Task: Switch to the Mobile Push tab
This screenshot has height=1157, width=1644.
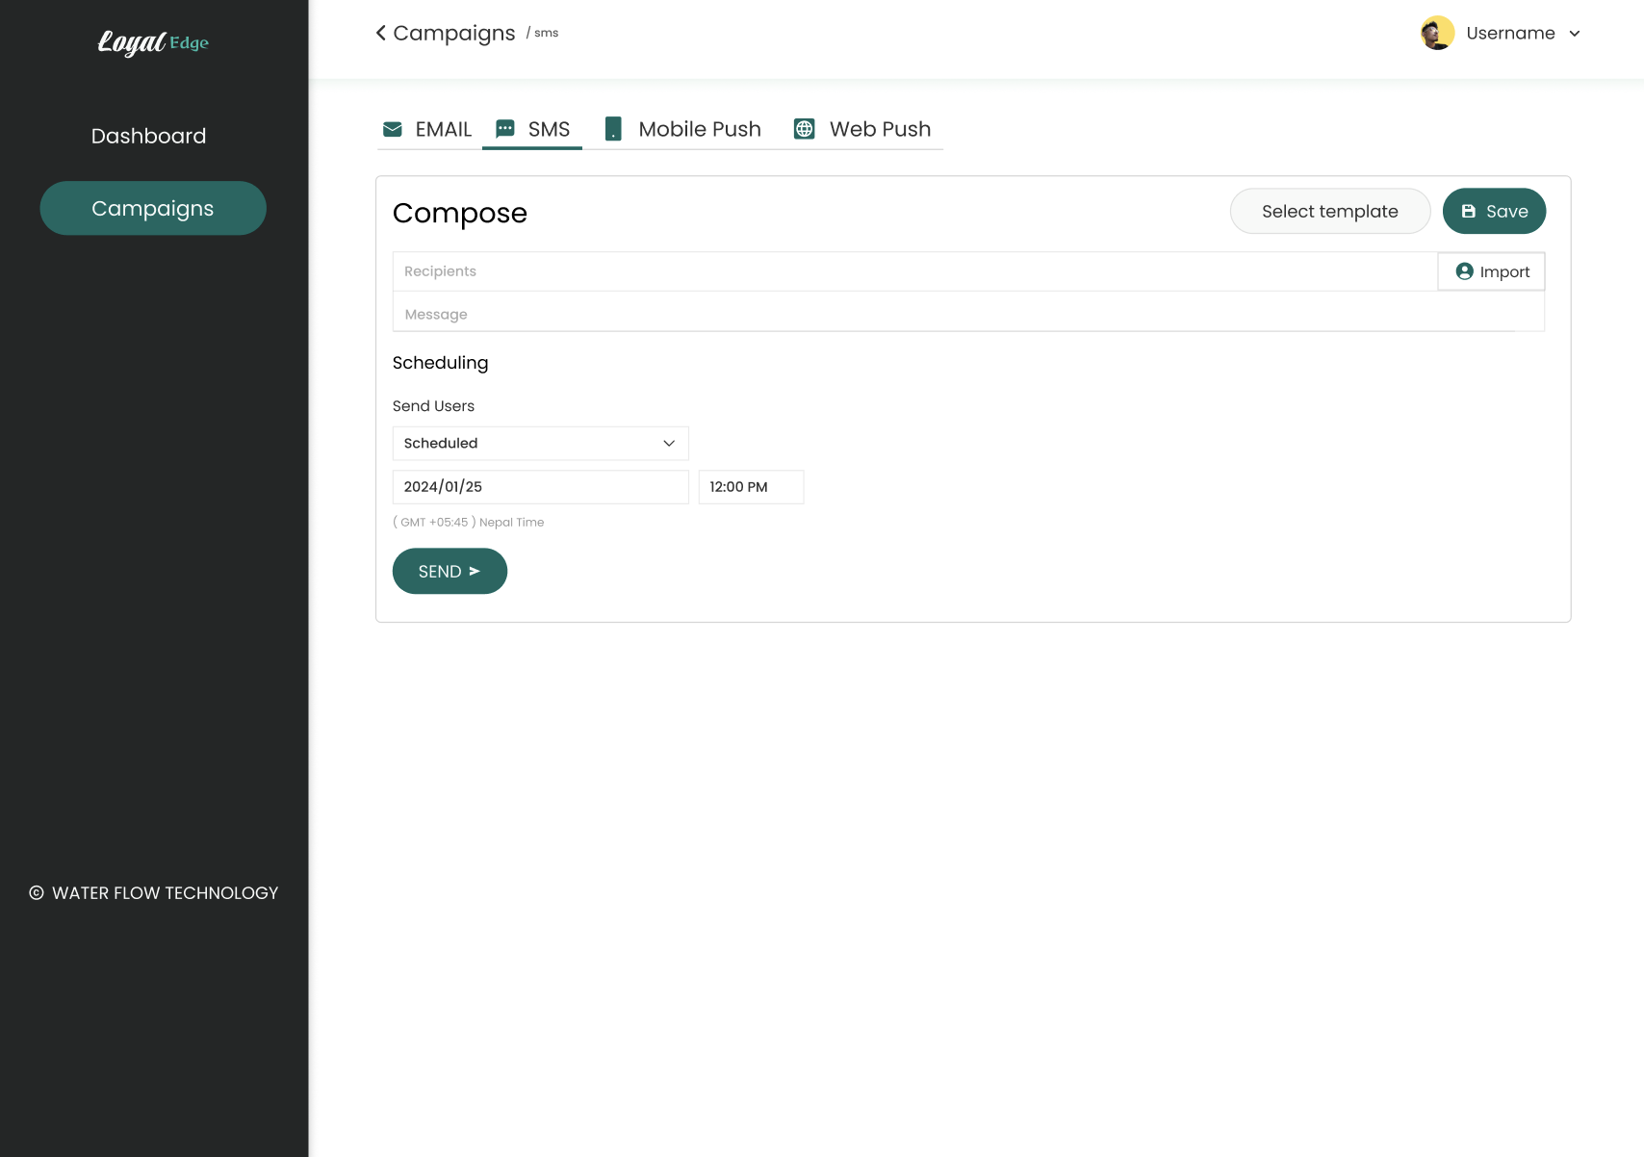Action: pyautogui.click(x=682, y=129)
